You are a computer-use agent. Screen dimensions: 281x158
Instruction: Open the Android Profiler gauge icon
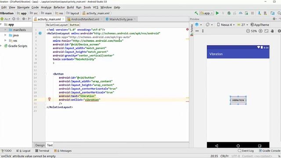pyautogui.click(x=241, y=13)
